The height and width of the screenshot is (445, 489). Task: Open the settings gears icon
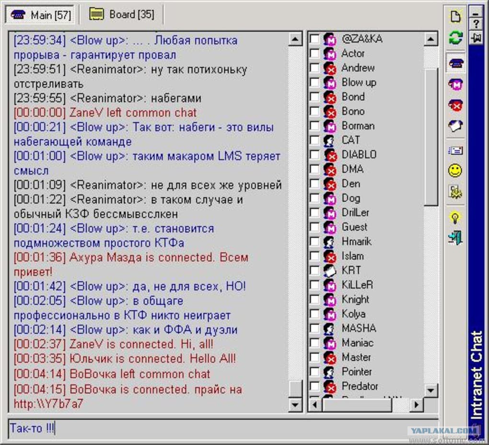[x=455, y=192]
